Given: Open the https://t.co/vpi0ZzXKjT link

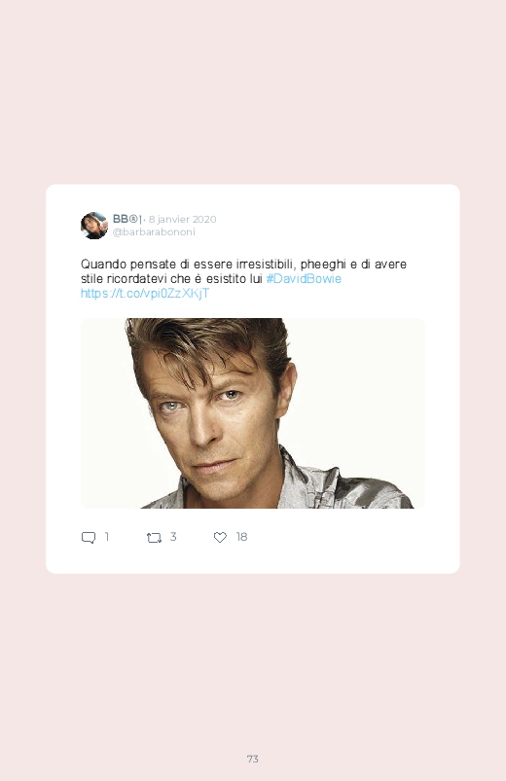Looking at the screenshot, I should 145,294.
